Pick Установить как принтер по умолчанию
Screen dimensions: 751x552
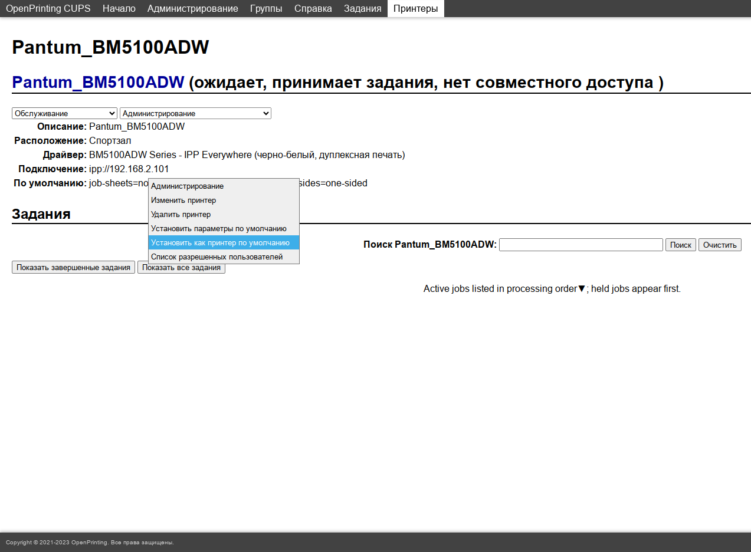click(x=220, y=243)
